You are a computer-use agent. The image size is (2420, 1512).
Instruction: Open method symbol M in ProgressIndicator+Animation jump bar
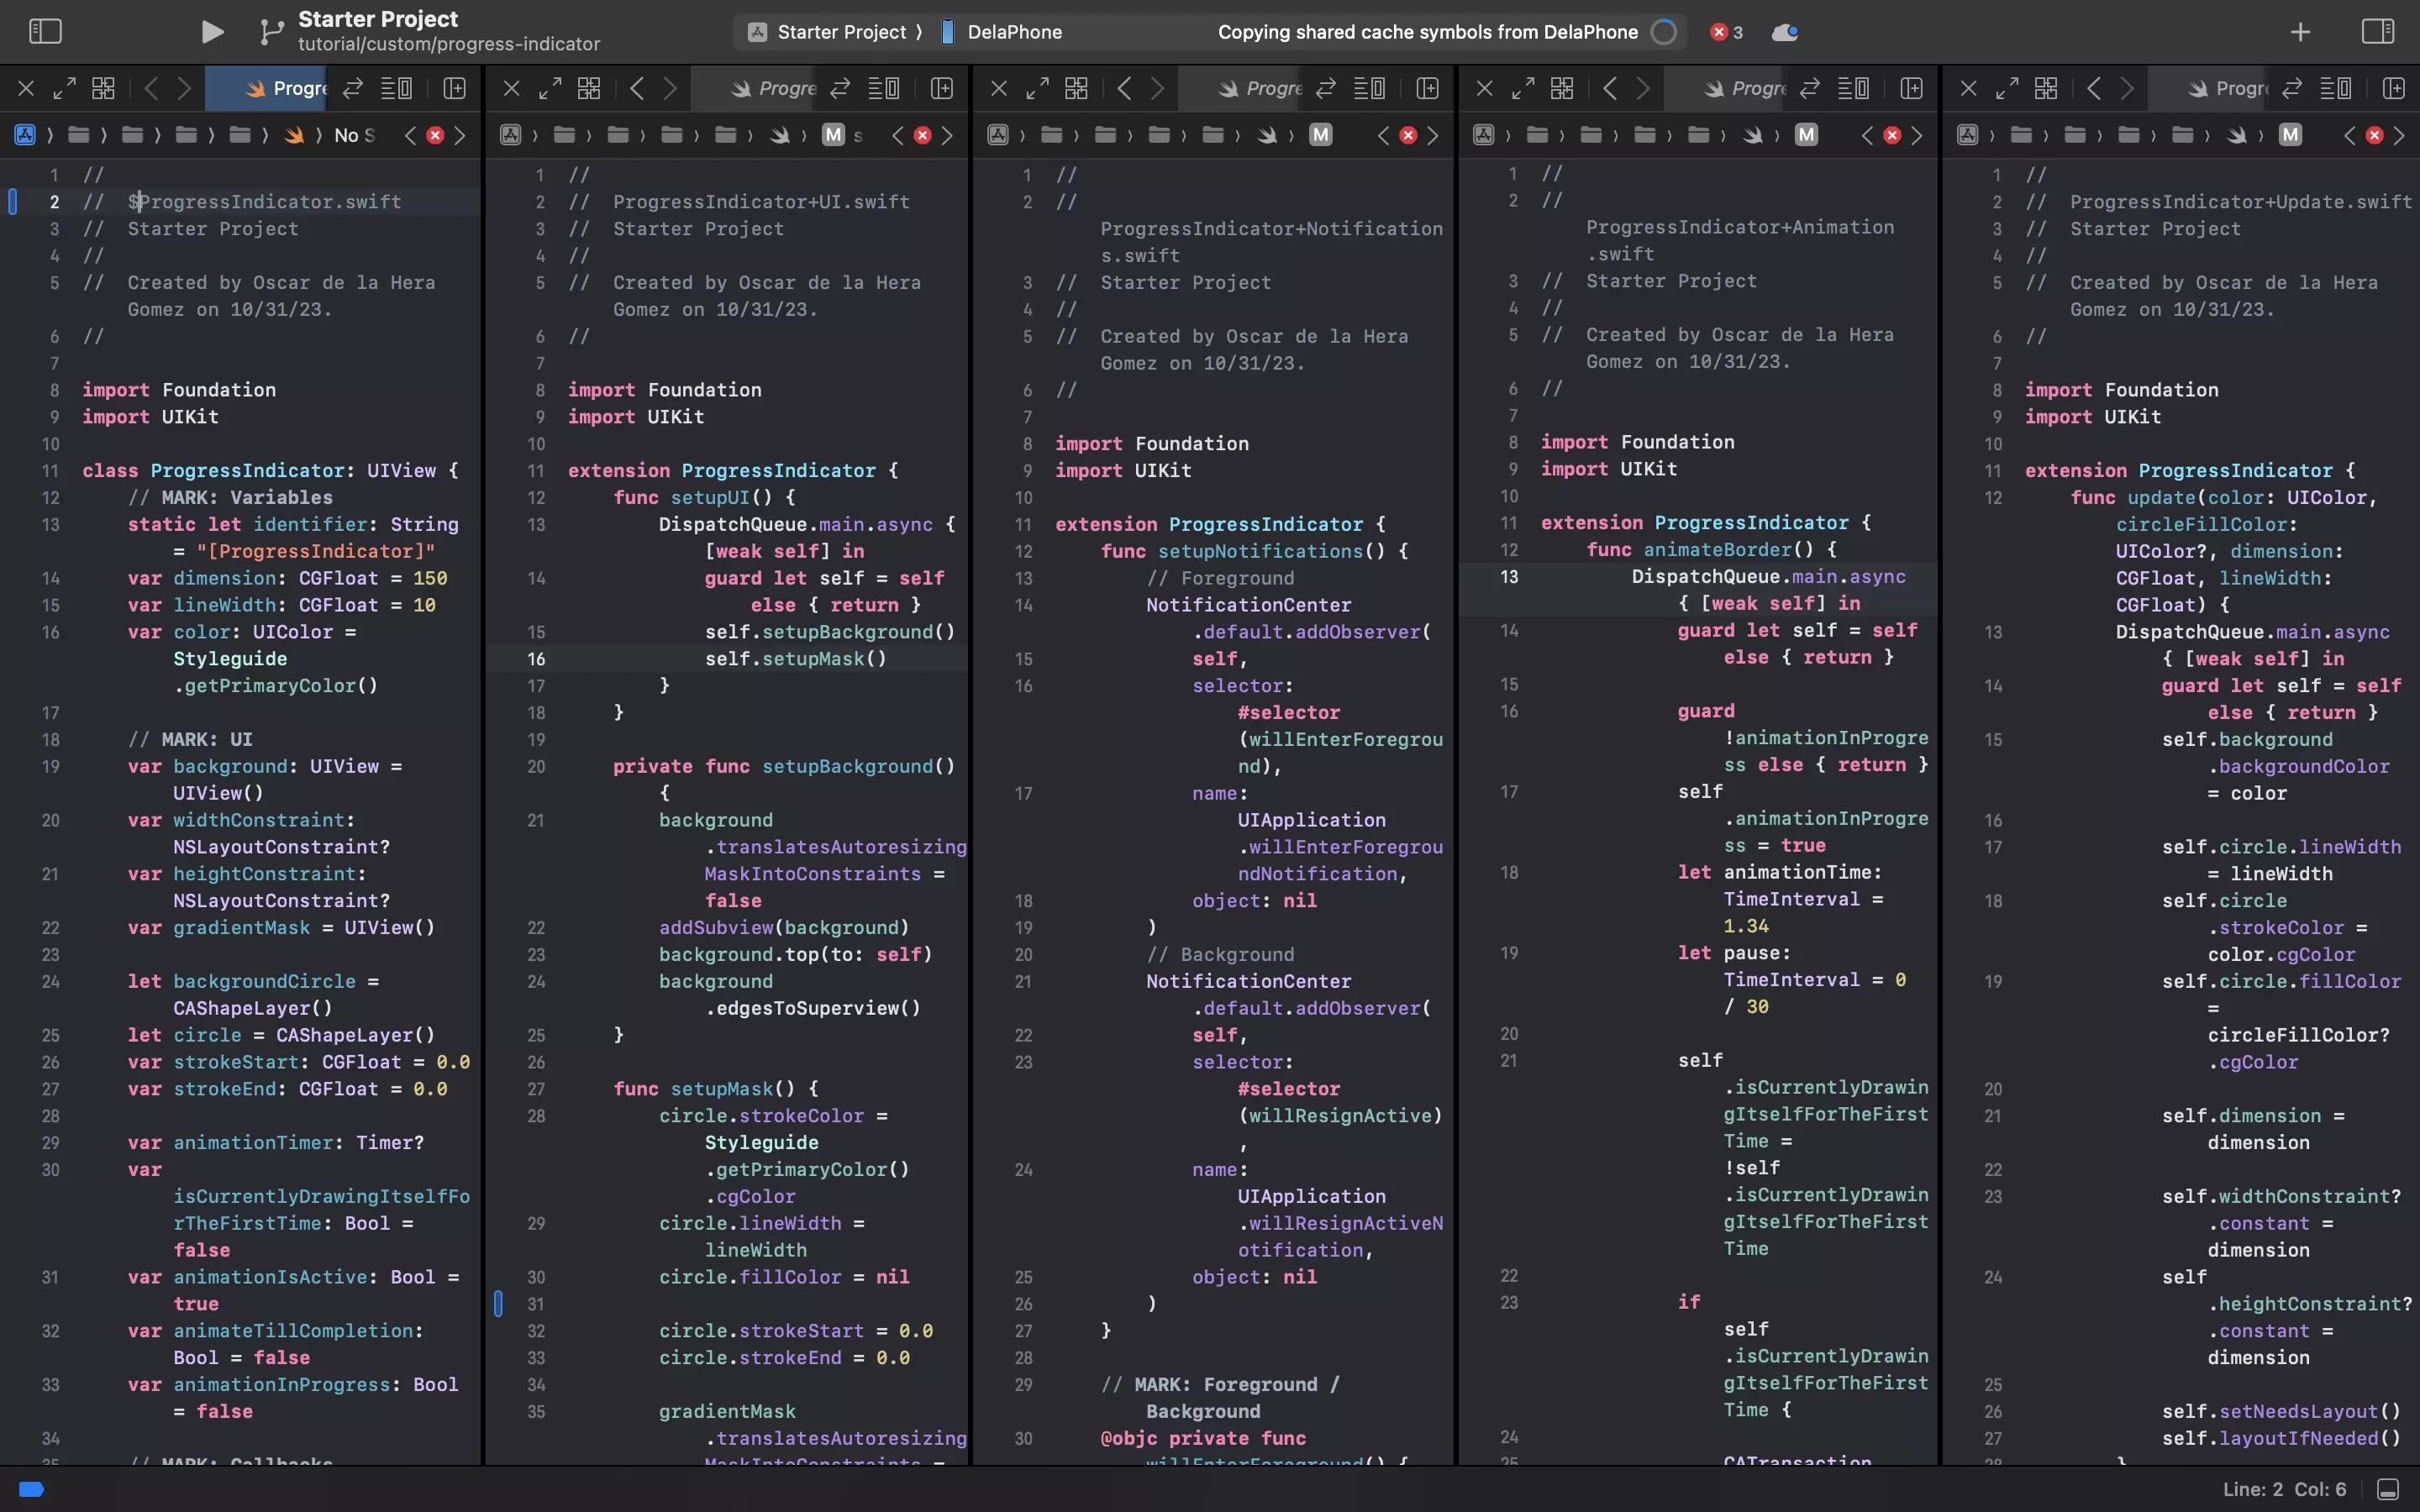(x=1806, y=134)
